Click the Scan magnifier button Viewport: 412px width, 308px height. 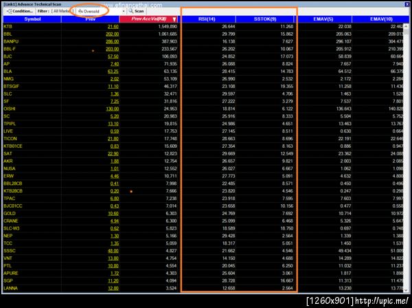(136, 11)
